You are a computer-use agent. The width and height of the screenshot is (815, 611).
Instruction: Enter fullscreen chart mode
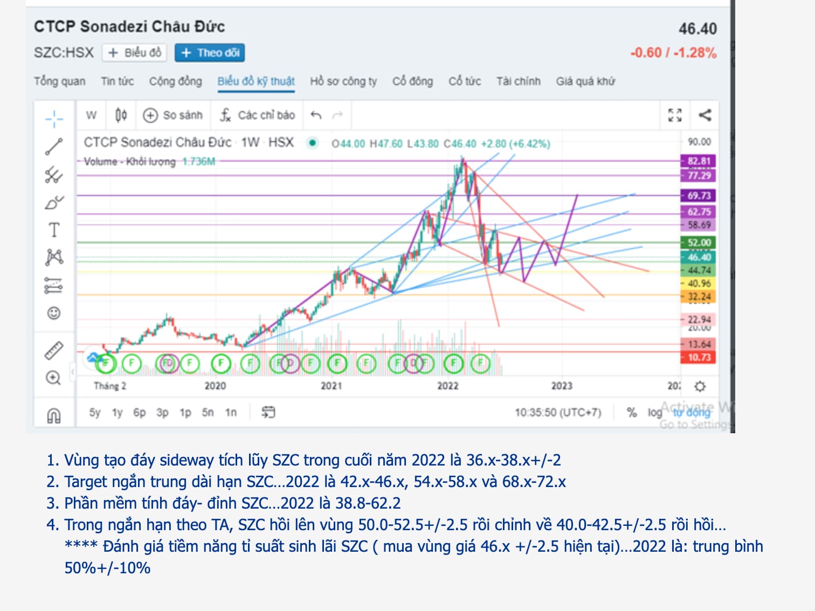click(x=675, y=115)
